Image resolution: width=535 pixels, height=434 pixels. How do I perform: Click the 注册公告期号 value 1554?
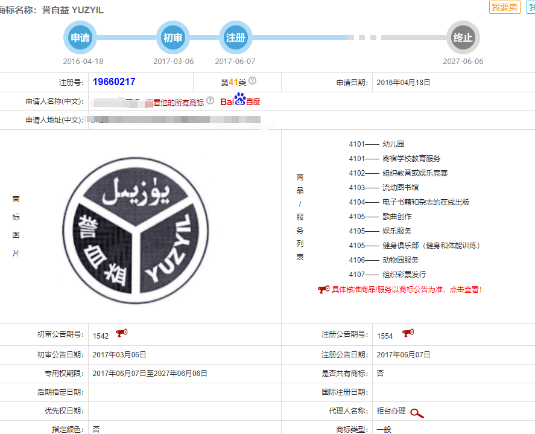click(385, 336)
